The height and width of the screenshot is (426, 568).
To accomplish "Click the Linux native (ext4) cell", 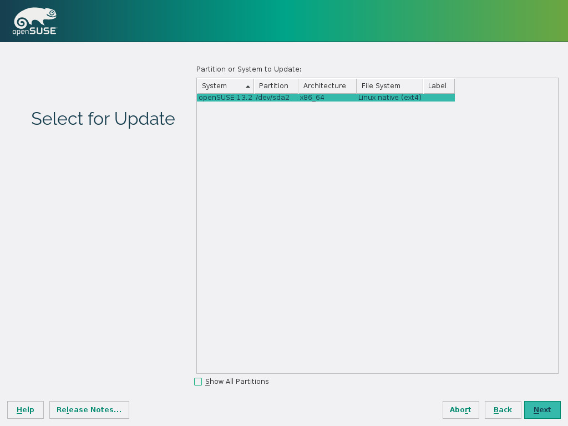I will point(389,98).
